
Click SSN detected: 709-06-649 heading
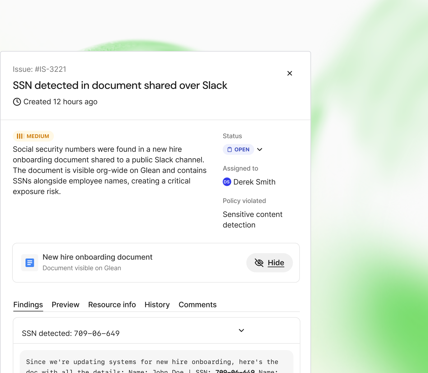coord(71,333)
